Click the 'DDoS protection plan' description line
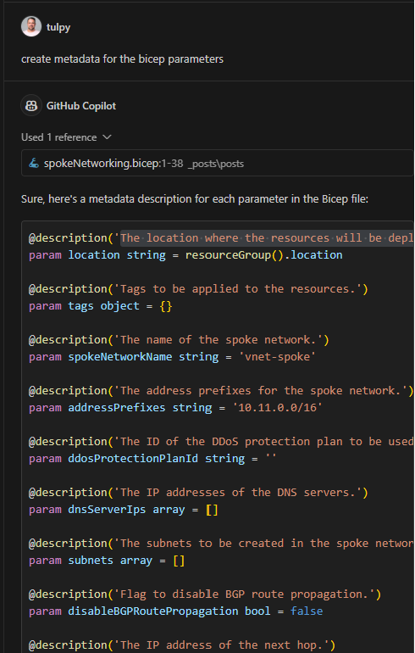415x653 pixels. [221, 442]
